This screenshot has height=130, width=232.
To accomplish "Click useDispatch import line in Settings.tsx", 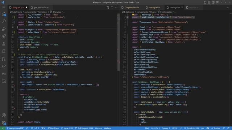I will pos(163,17).
